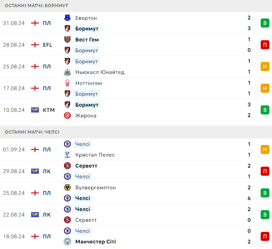
Task: Click the Everton club crest icon
Action: [67, 18]
